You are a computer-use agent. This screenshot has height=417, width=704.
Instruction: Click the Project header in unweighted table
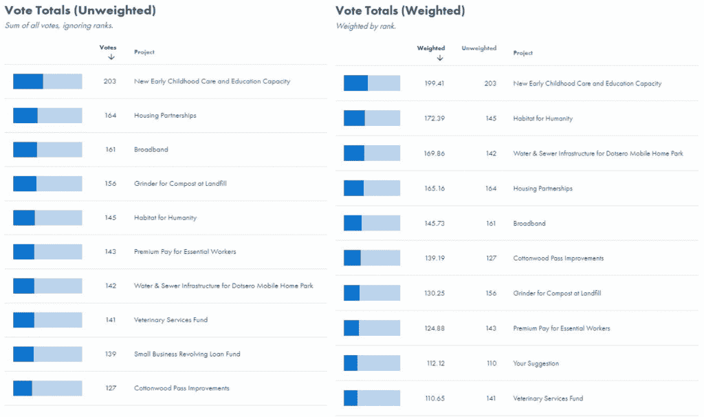point(144,52)
